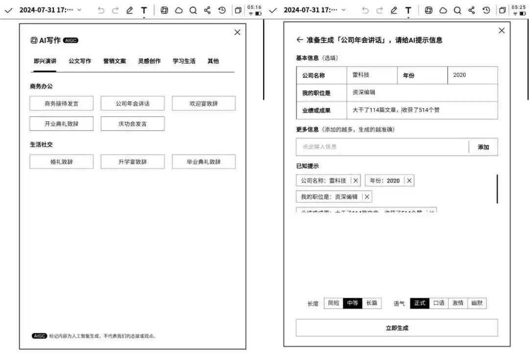
Task: Expand the note title dropdown in the right toolbar
Action: [343, 10]
